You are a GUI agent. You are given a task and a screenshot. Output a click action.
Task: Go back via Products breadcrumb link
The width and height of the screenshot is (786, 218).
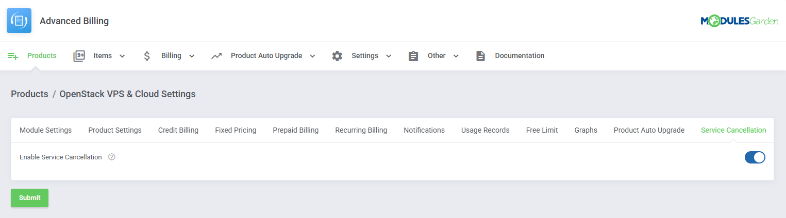pos(29,94)
